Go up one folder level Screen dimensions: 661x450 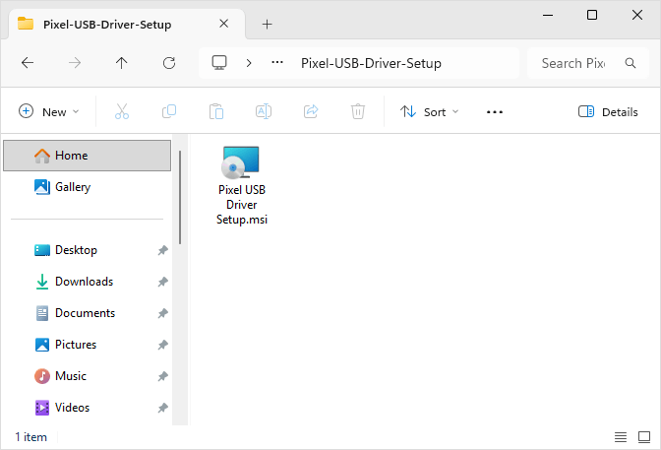[121, 63]
